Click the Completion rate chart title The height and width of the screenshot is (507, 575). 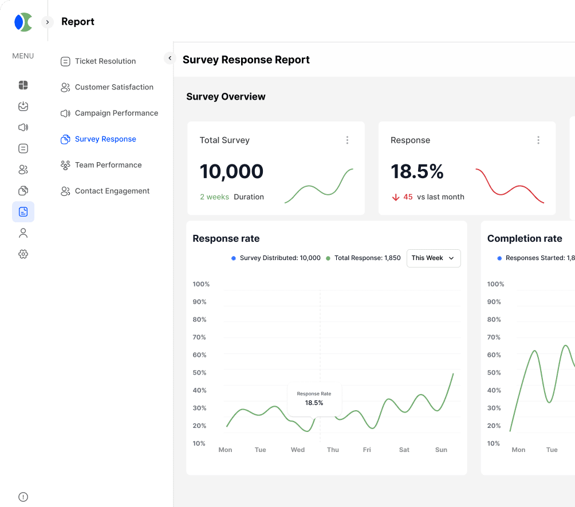(525, 238)
